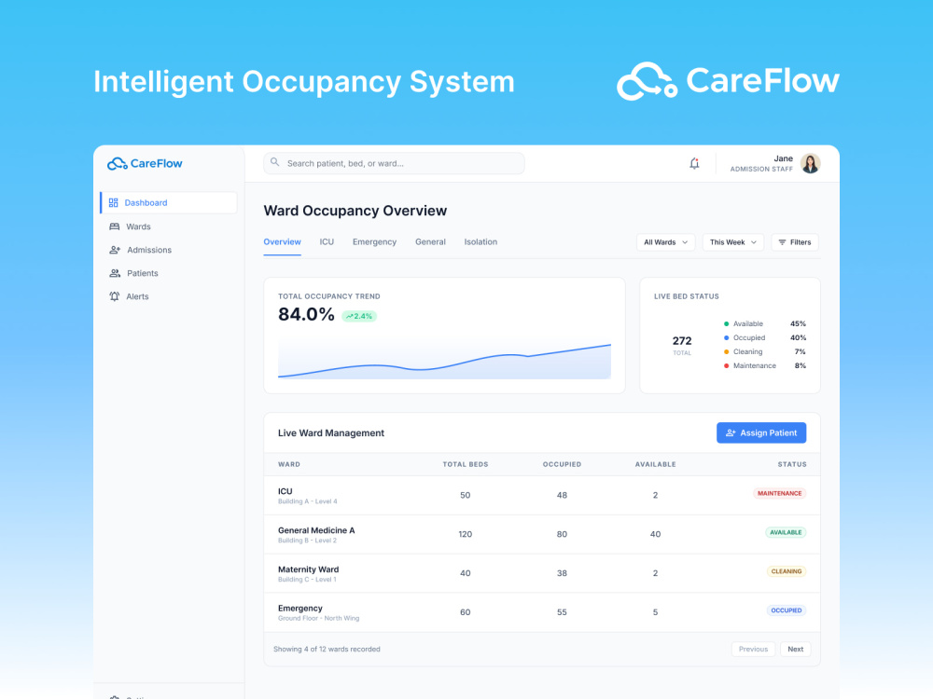Click the Filters button
The width and height of the screenshot is (933, 699).
click(x=795, y=242)
